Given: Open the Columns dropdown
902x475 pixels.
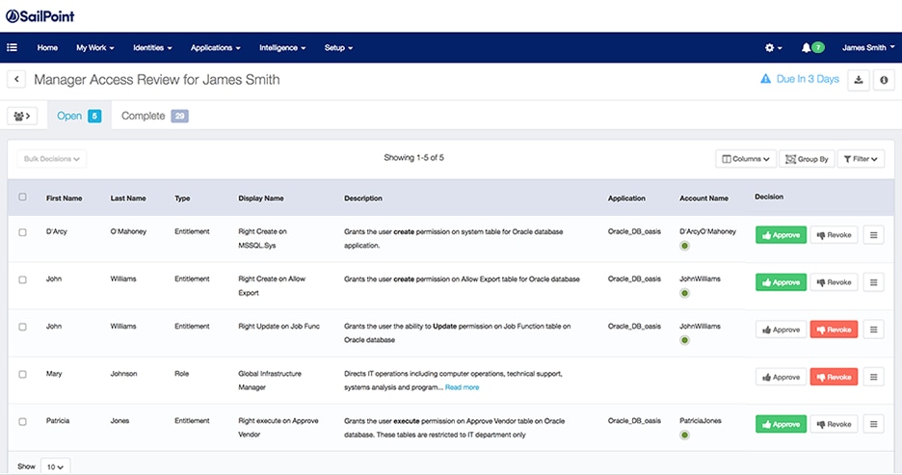Looking at the screenshot, I should coord(746,159).
